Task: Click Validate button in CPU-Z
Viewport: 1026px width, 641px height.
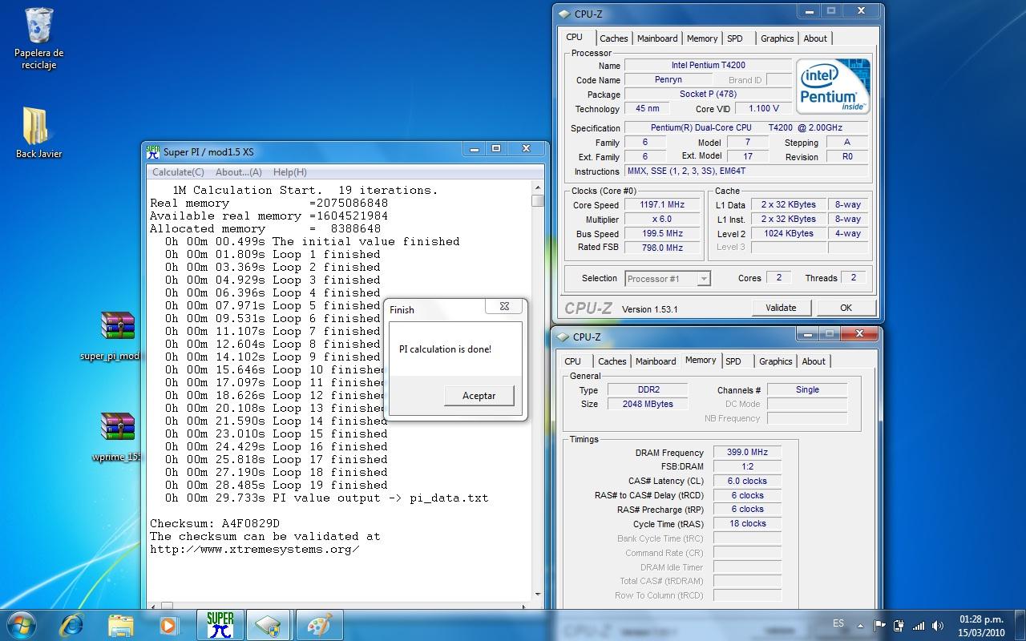Action: click(781, 308)
